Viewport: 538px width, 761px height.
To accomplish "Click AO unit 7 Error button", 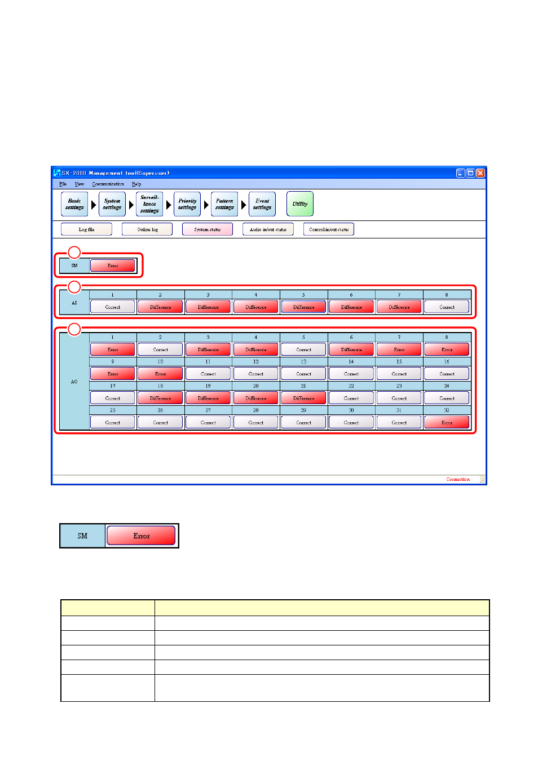I will click(x=399, y=349).
